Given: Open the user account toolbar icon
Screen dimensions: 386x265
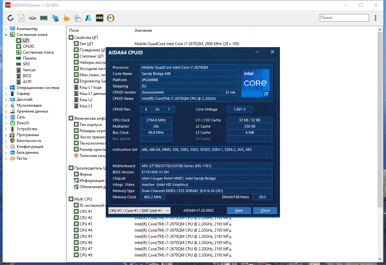Looking at the screenshot, I should coord(88,18).
